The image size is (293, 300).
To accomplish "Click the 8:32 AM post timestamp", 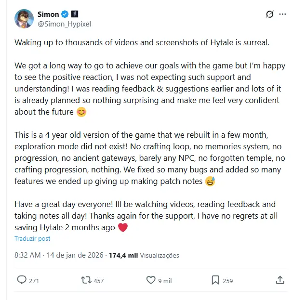I will (x=27, y=255).
